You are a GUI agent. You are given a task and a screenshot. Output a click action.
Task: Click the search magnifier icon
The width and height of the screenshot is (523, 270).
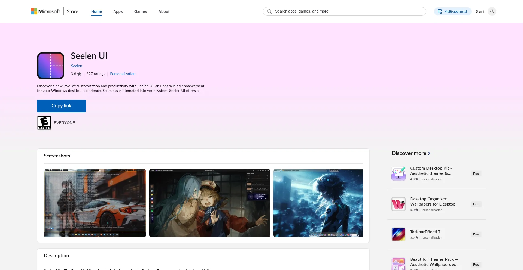270,11
